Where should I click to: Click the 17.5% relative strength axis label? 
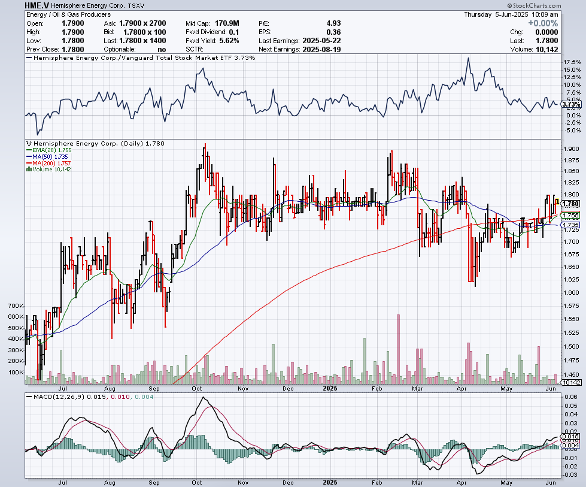coord(572,62)
